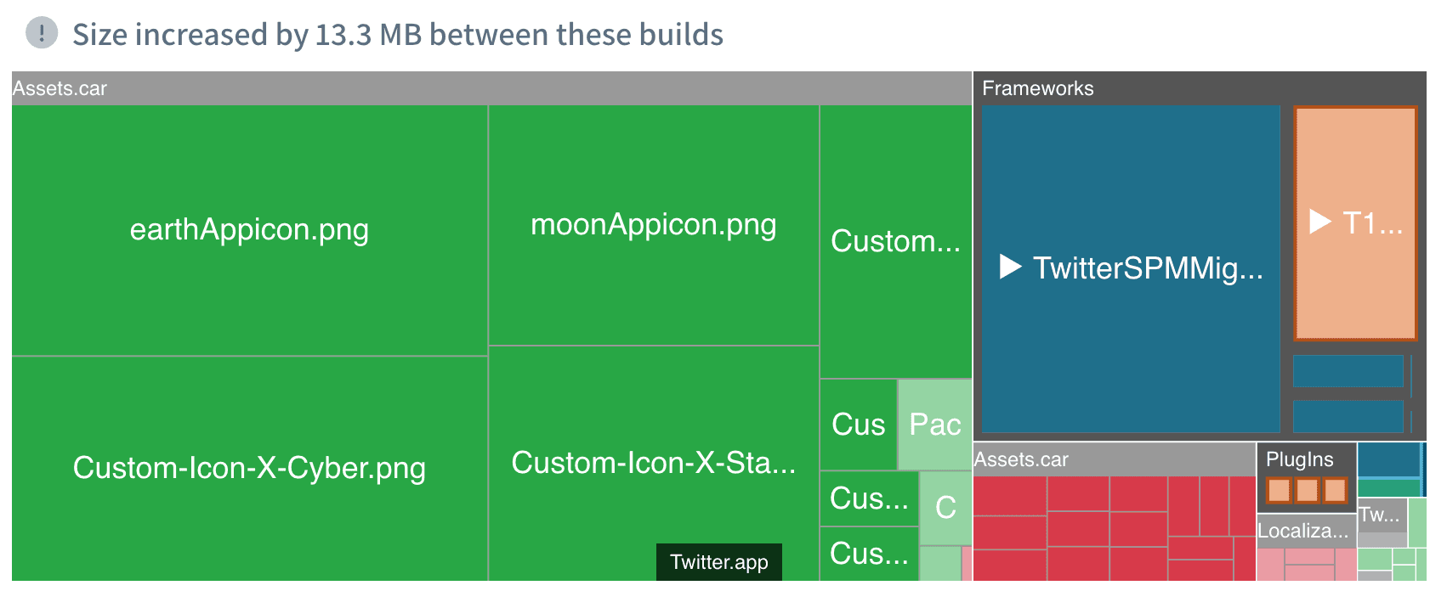Open the Frameworks section header
Image resolution: width=1430 pixels, height=591 pixels.
tap(1038, 87)
